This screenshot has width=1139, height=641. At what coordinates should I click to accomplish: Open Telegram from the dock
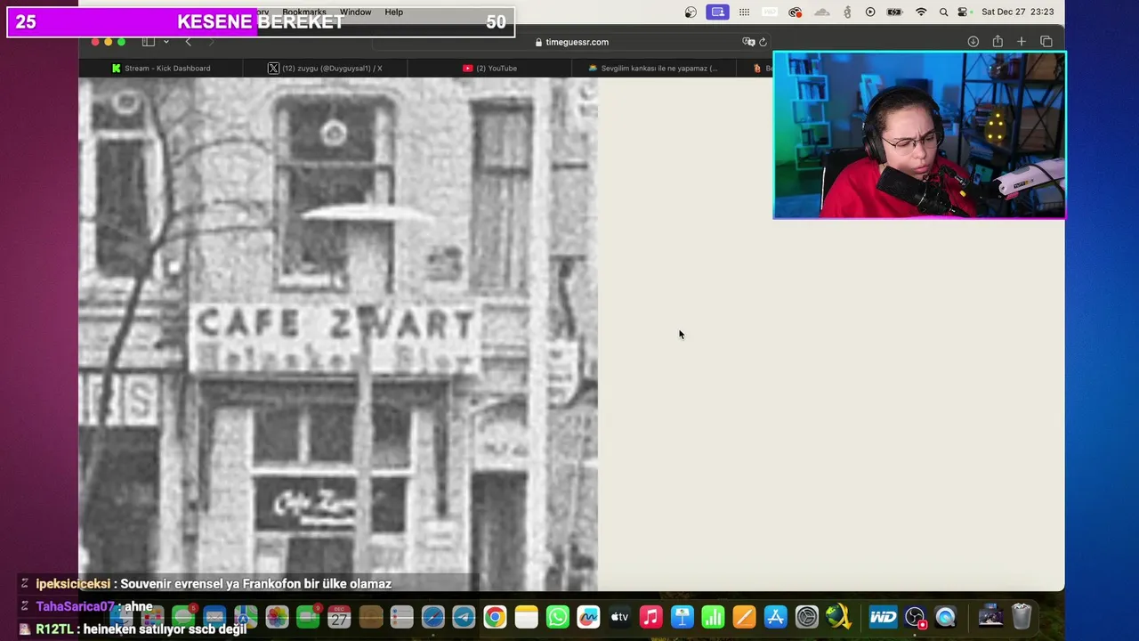pos(464,617)
